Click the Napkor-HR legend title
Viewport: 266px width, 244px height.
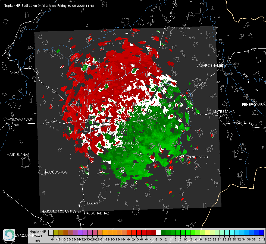(38, 232)
